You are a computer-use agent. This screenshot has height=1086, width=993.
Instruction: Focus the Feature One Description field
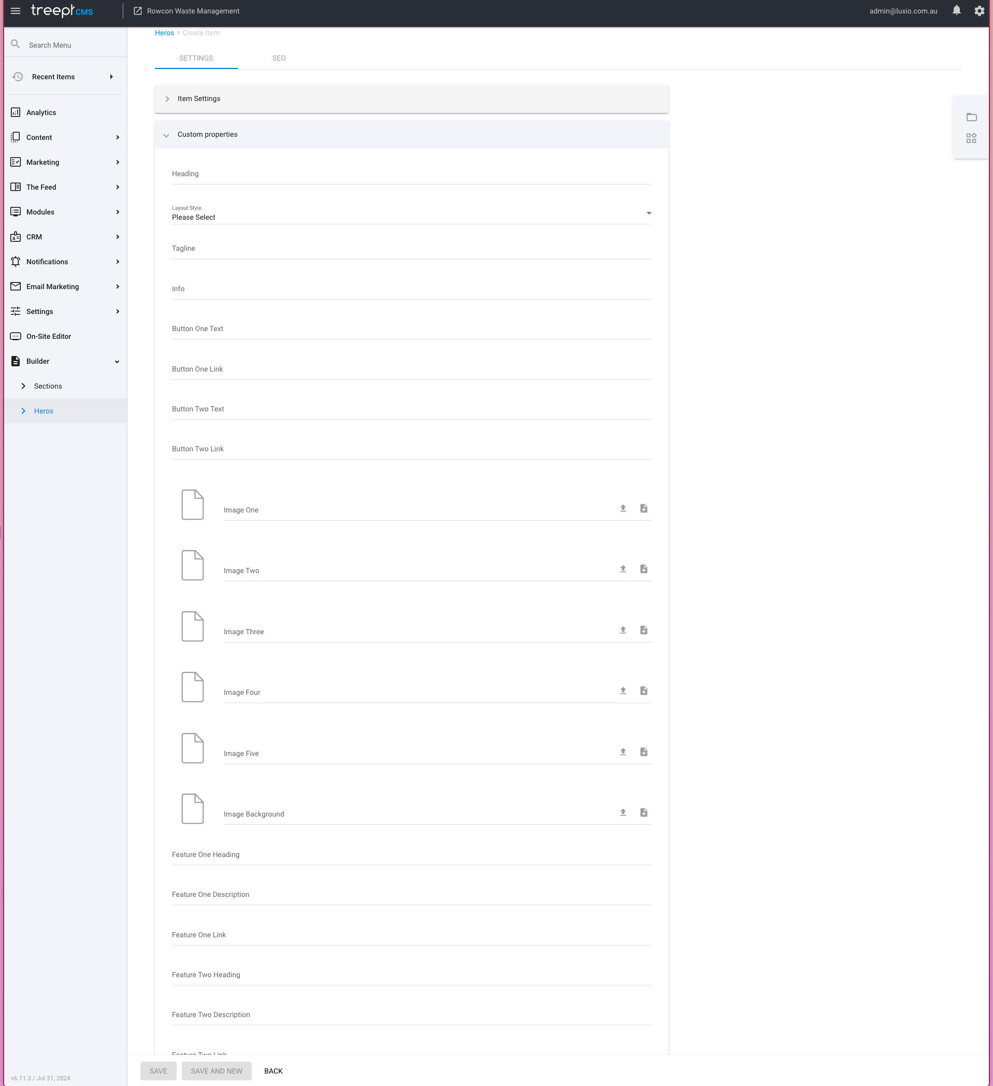coord(411,894)
